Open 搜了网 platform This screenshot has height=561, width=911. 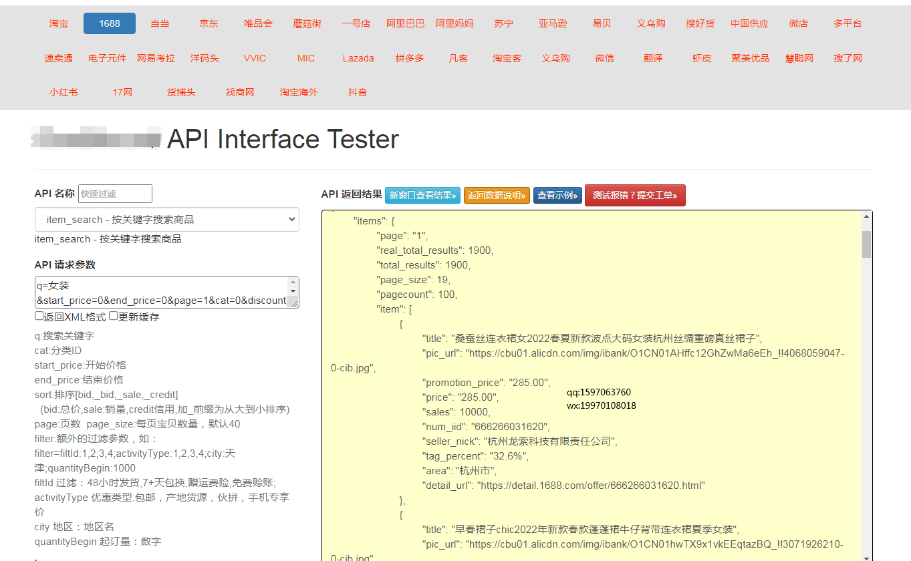848,58
